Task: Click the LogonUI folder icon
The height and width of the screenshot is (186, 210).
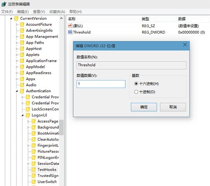Action: [x=28, y=115]
